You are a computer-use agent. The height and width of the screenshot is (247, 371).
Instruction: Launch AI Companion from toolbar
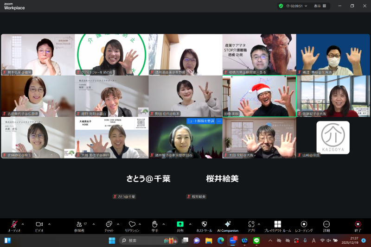coord(228,225)
